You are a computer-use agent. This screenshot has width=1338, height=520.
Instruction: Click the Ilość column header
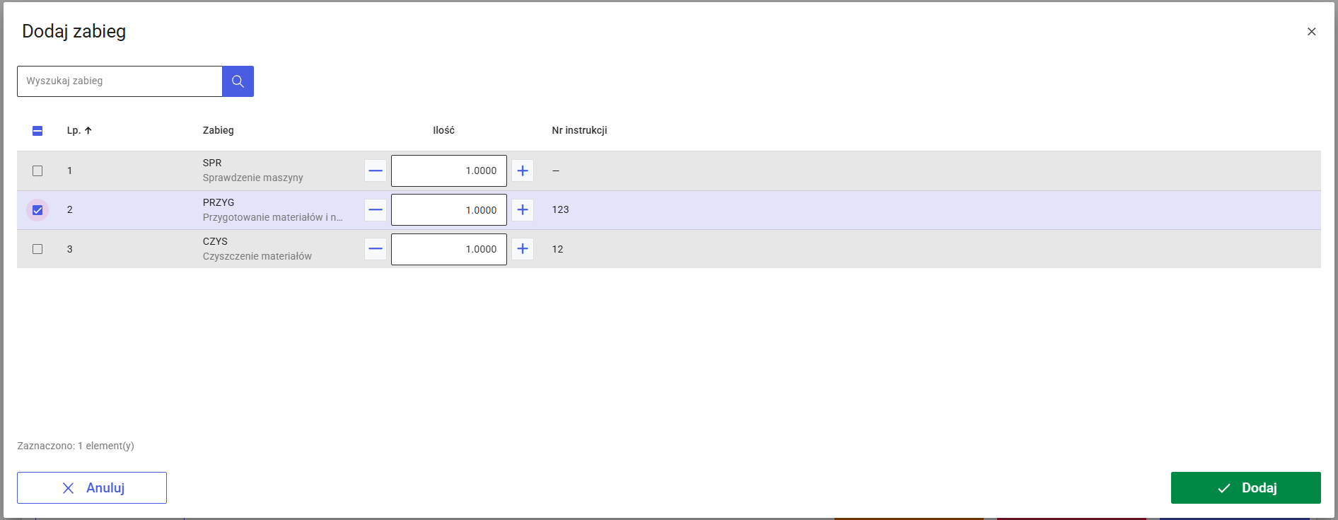pos(443,130)
